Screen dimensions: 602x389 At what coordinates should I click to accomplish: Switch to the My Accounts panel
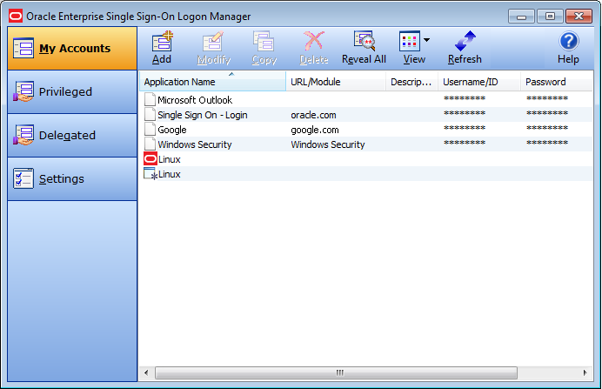coord(72,49)
